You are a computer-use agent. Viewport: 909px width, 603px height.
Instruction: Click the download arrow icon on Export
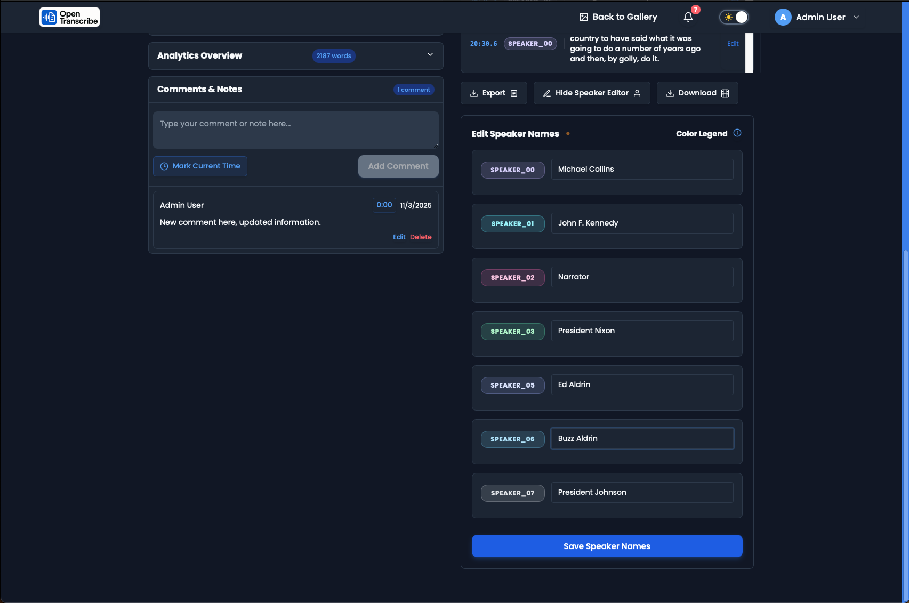474,93
